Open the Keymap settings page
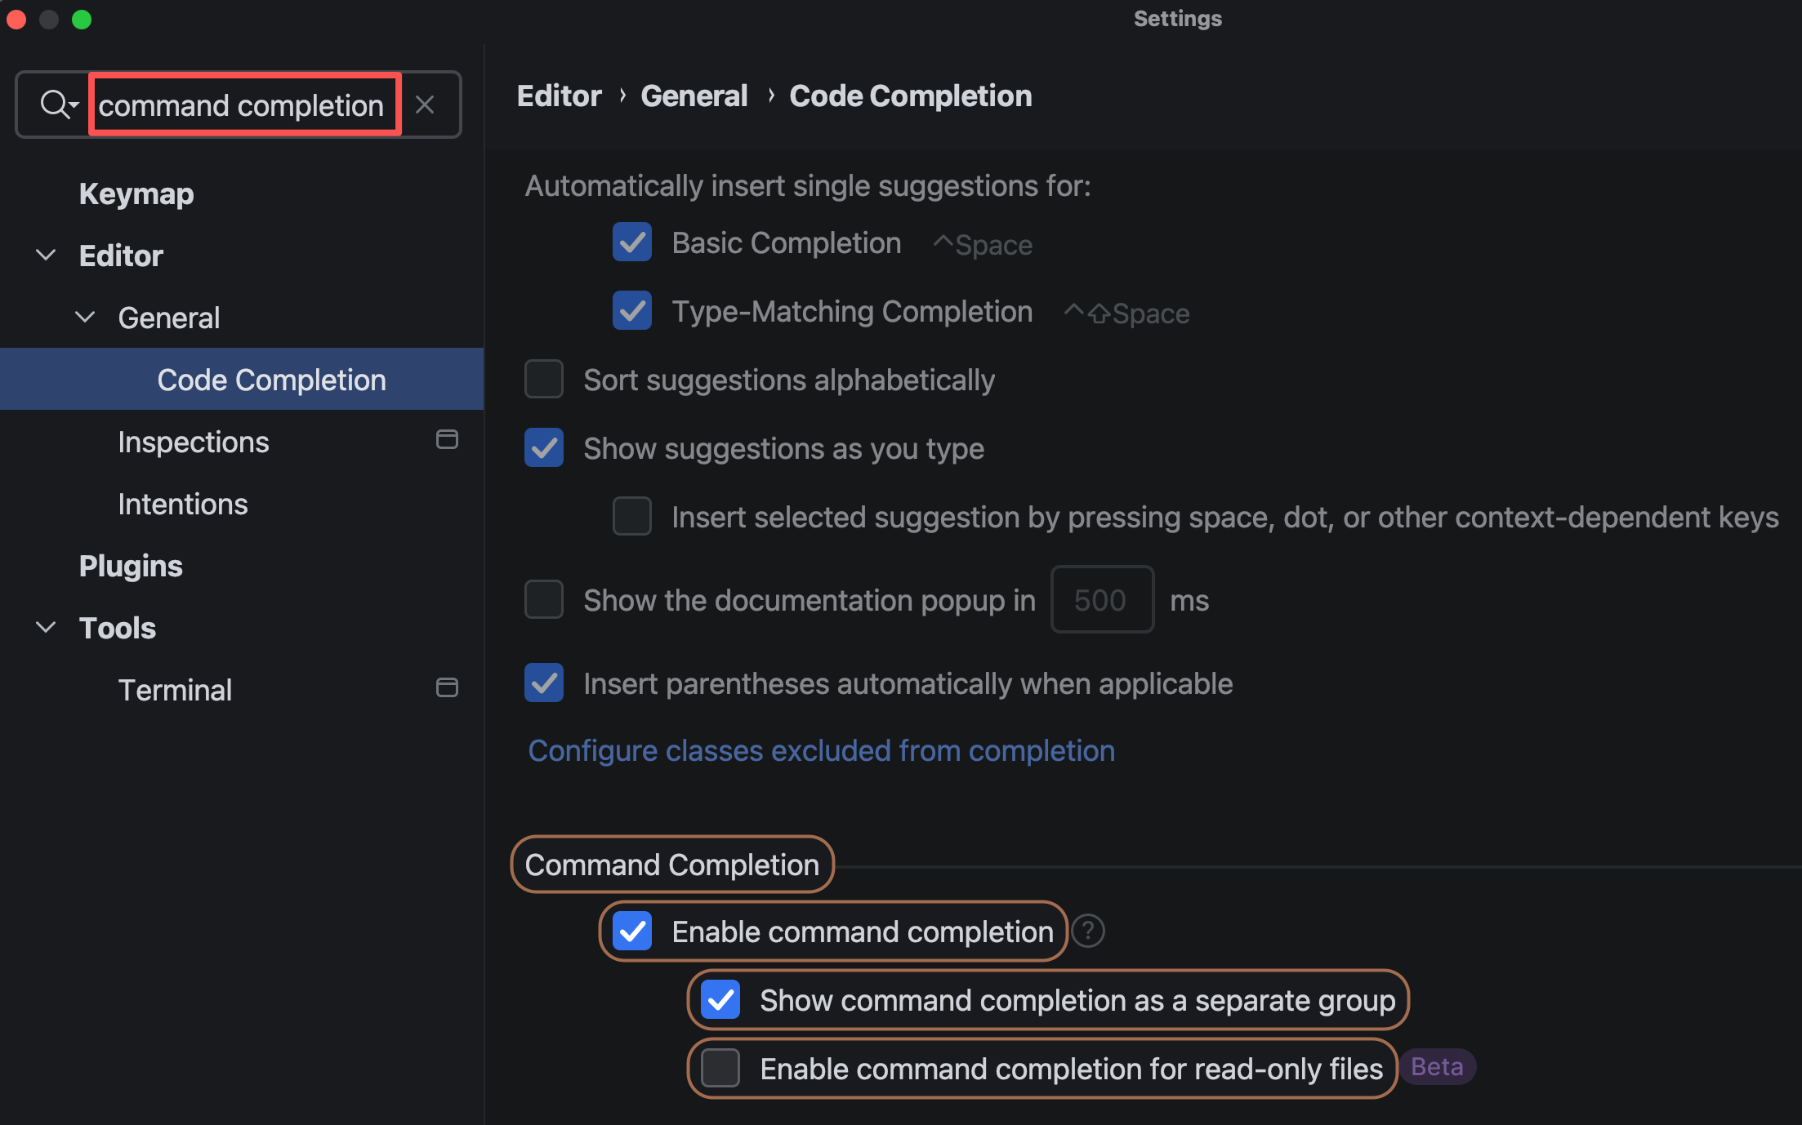The width and height of the screenshot is (1802, 1125). point(136,194)
